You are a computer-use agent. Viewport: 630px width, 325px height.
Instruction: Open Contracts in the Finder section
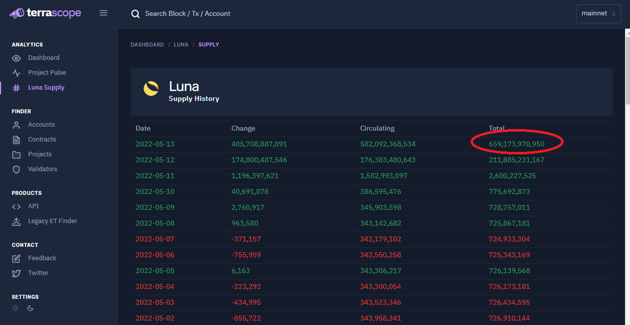click(x=42, y=139)
